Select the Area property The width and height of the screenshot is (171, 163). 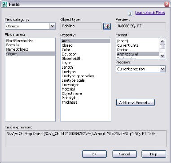click(86, 41)
